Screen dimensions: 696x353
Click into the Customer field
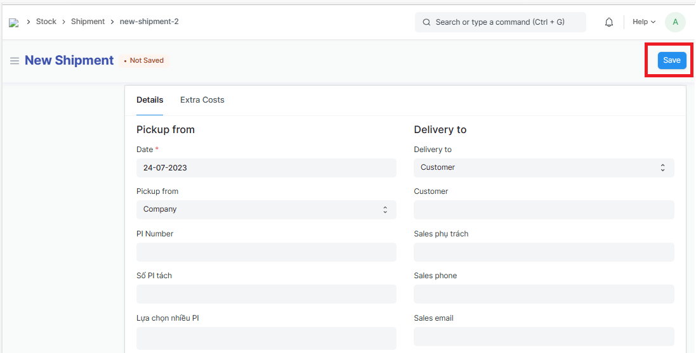pyautogui.click(x=543, y=210)
